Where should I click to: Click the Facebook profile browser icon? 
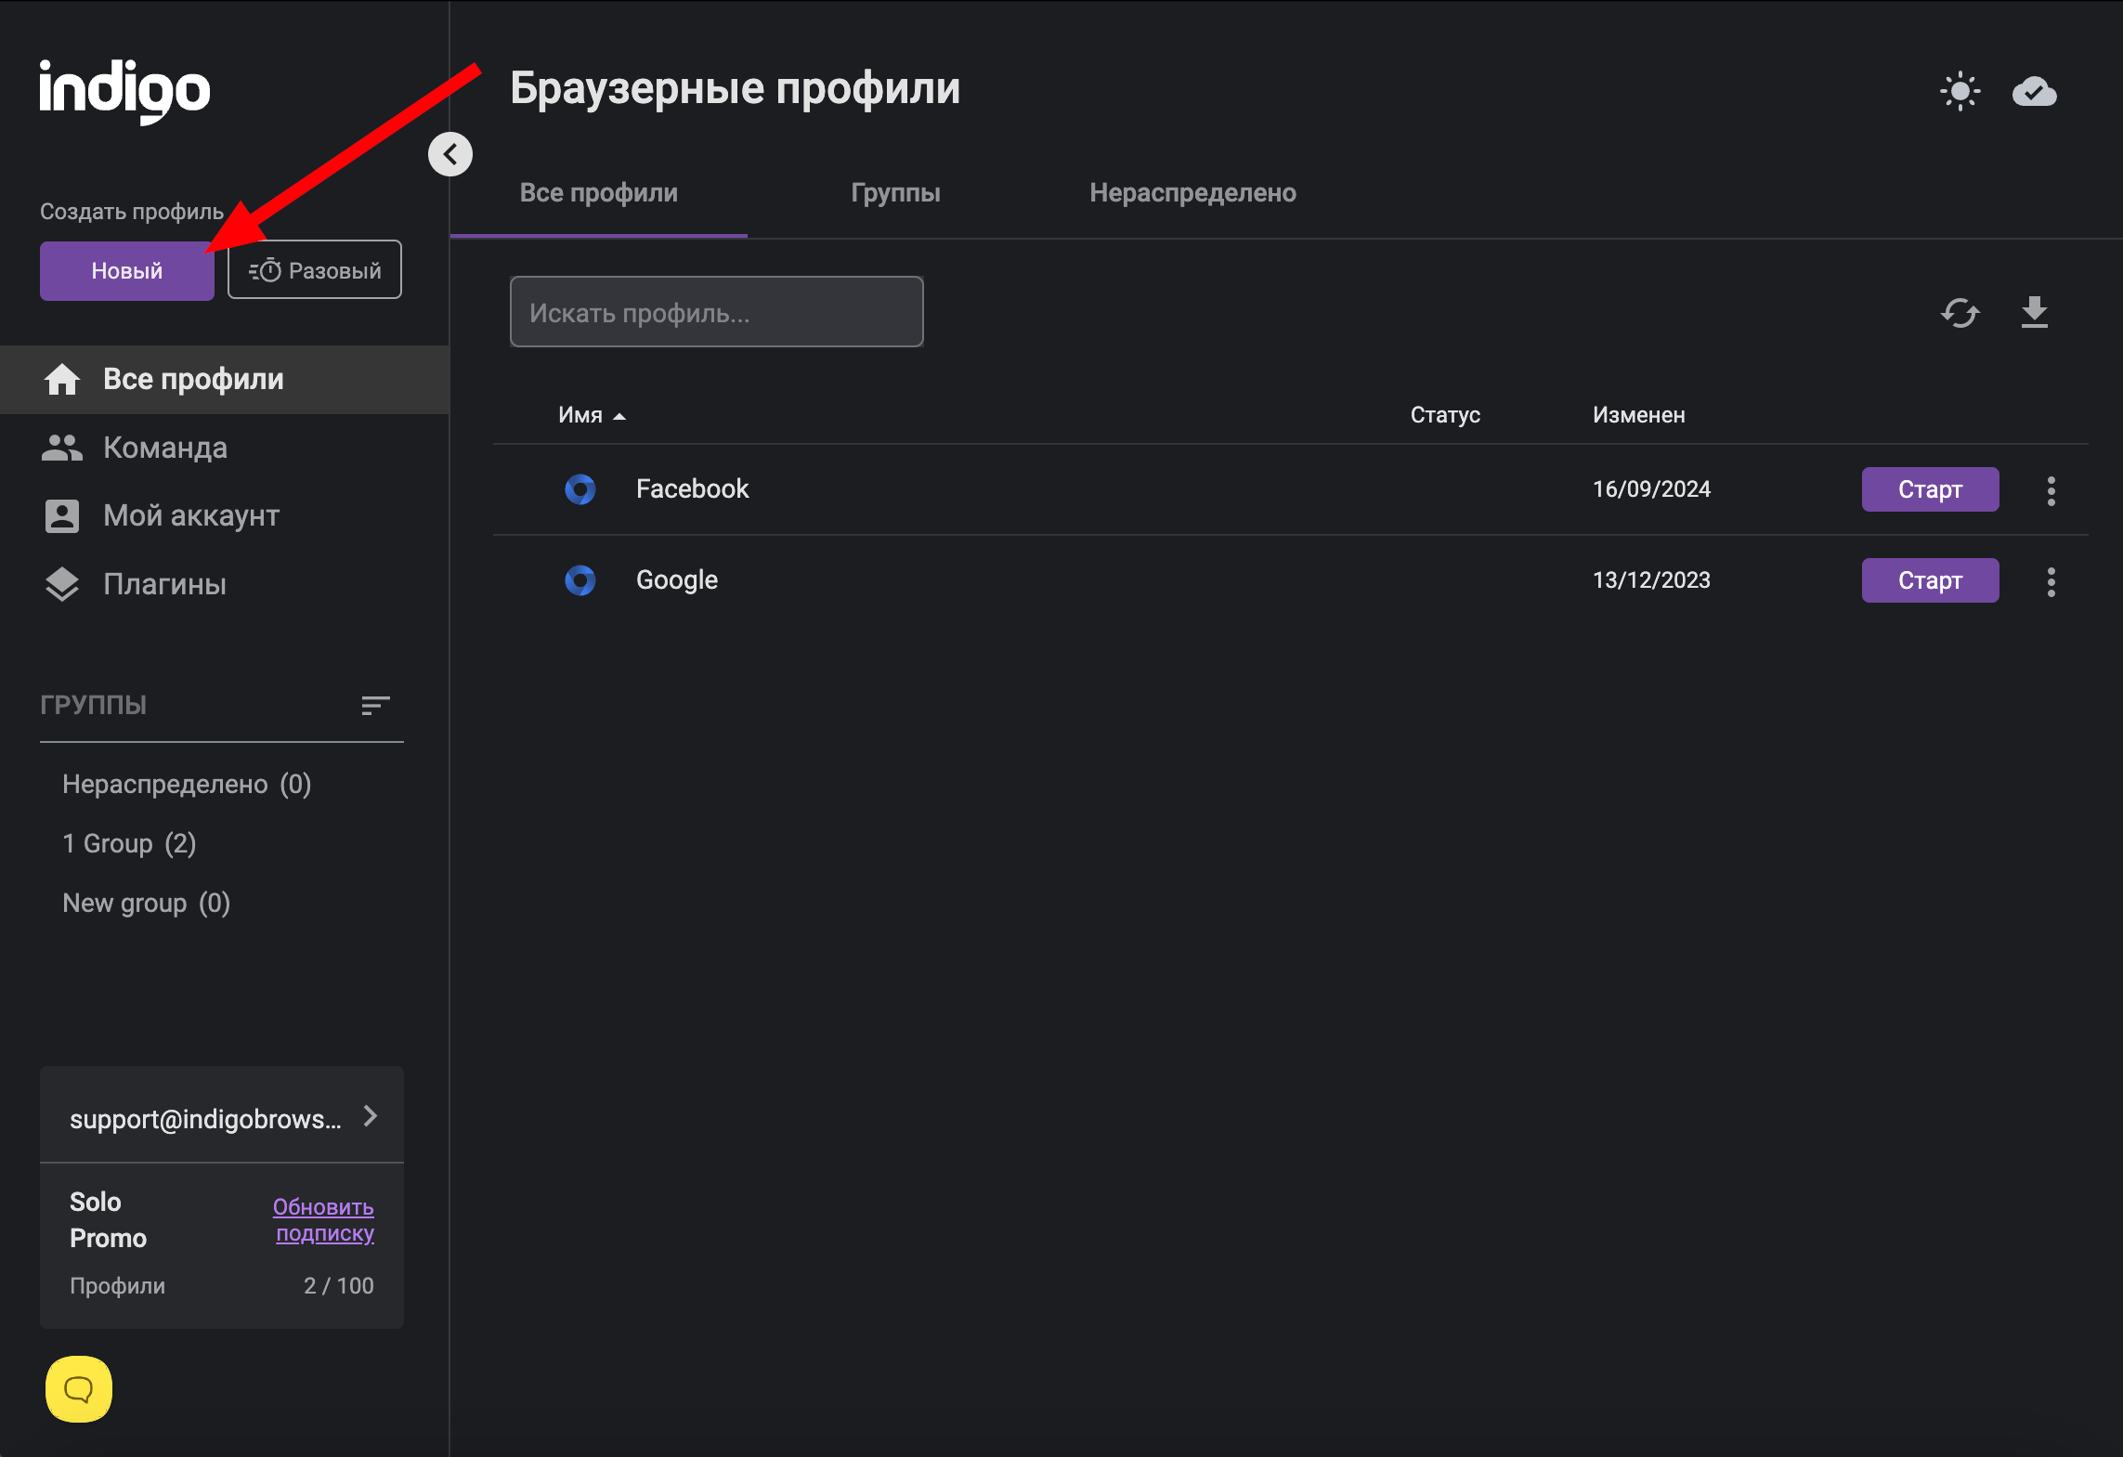pos(580,489)
